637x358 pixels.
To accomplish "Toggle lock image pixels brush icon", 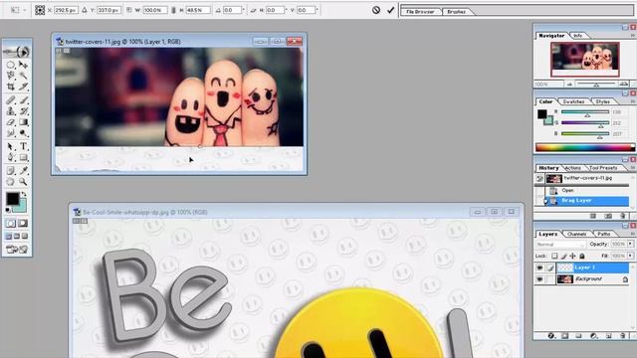I will 564,256.
